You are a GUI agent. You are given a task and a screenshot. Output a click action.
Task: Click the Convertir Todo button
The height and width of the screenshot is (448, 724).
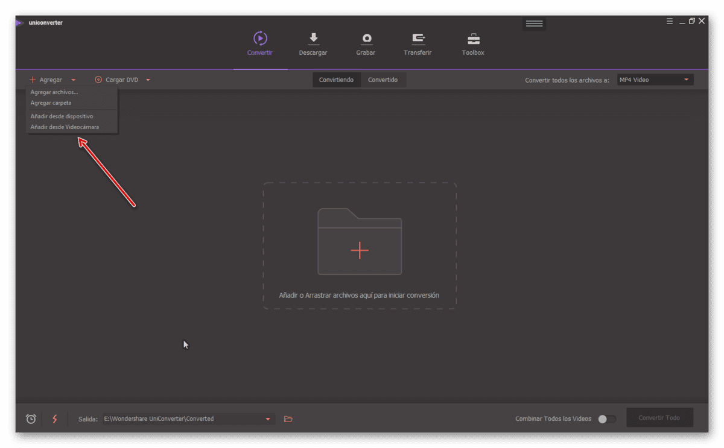[x=659, y=418]
